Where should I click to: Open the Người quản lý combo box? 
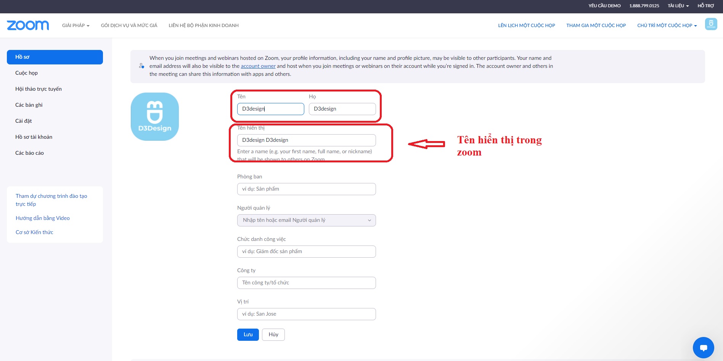[307, 220]
